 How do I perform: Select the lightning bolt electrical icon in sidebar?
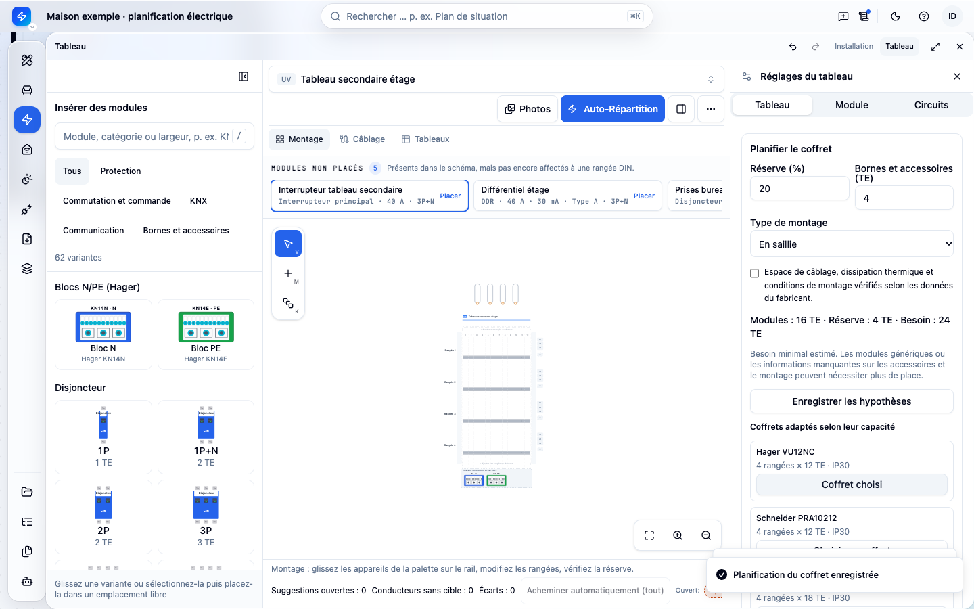27,120
